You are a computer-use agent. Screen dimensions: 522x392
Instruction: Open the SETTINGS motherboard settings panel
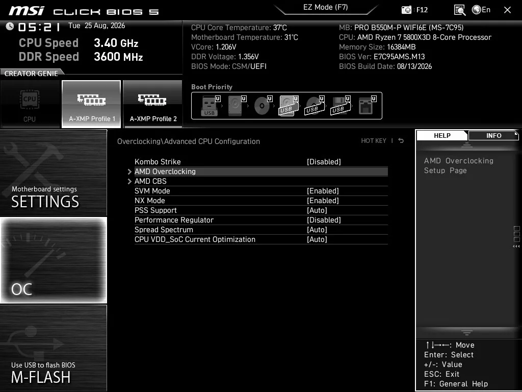coord(53,173)
